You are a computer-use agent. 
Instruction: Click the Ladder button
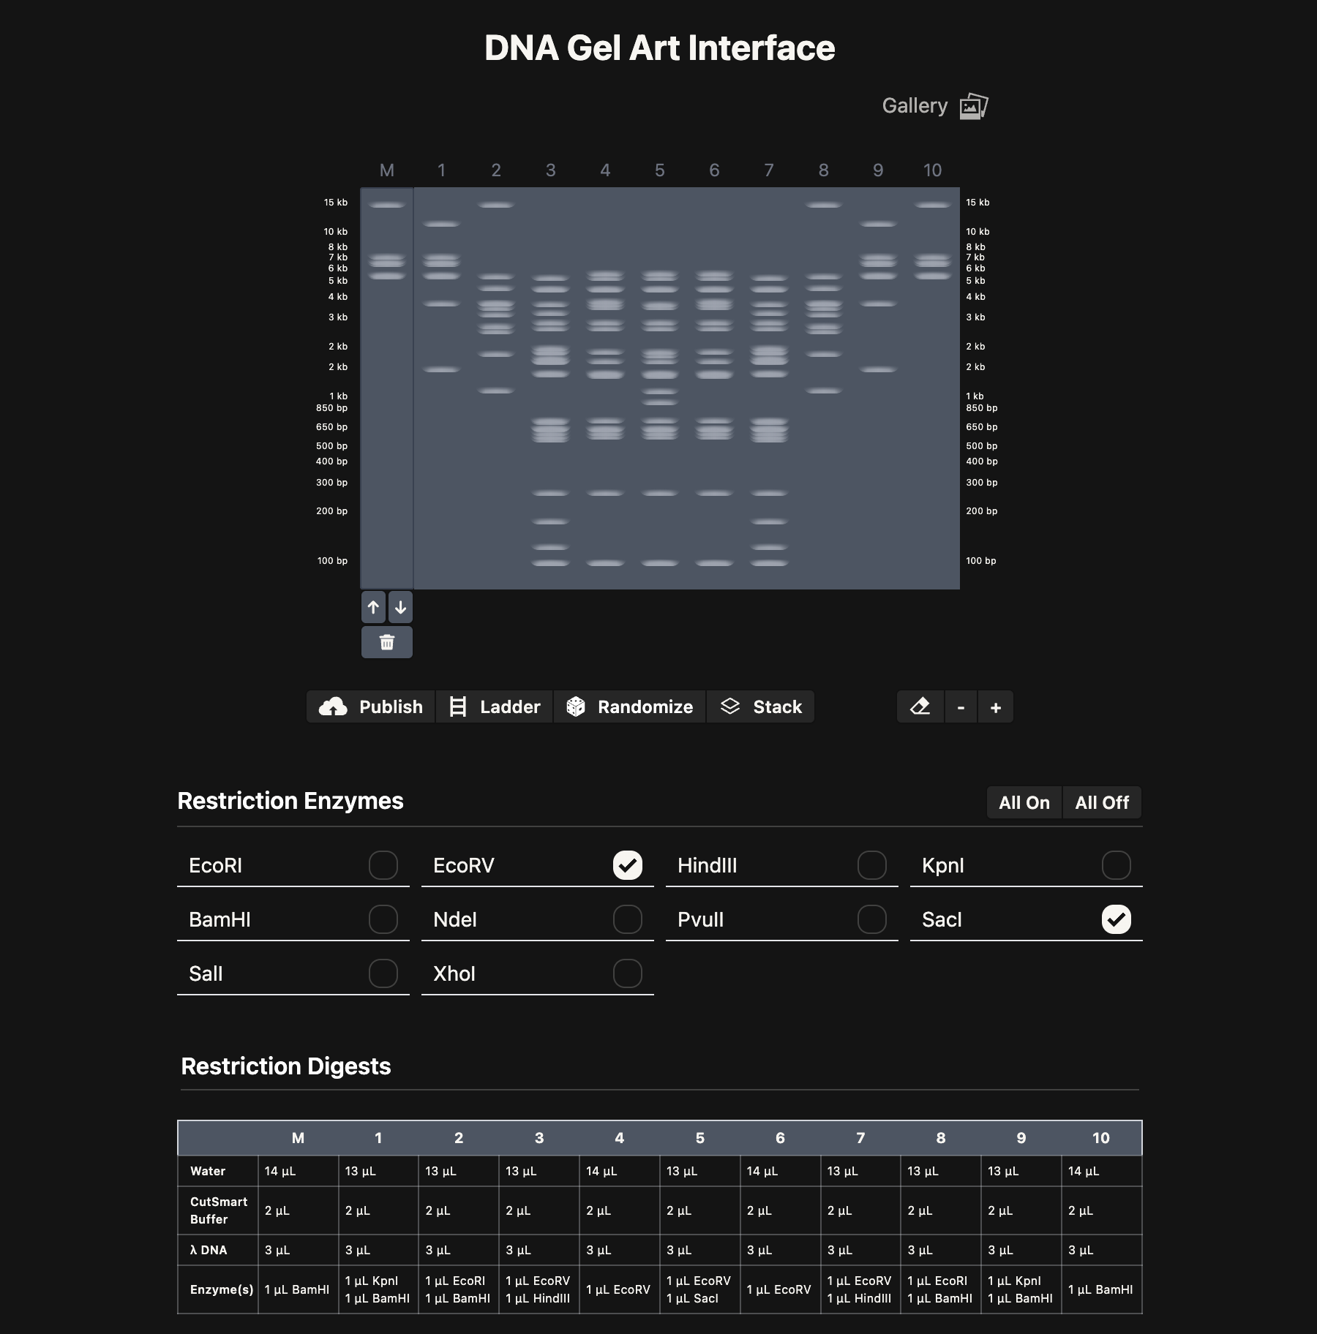click(495, 707)
